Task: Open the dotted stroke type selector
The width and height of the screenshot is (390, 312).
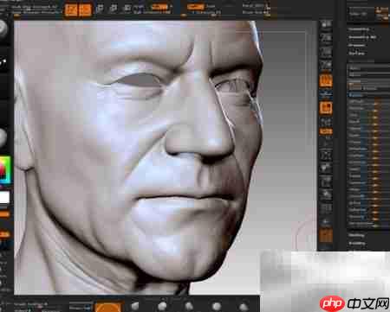Action: tap(3, 62)
